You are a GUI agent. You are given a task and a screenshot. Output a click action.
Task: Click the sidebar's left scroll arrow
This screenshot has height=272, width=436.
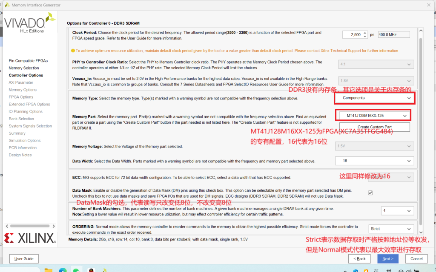click(7, 226)
